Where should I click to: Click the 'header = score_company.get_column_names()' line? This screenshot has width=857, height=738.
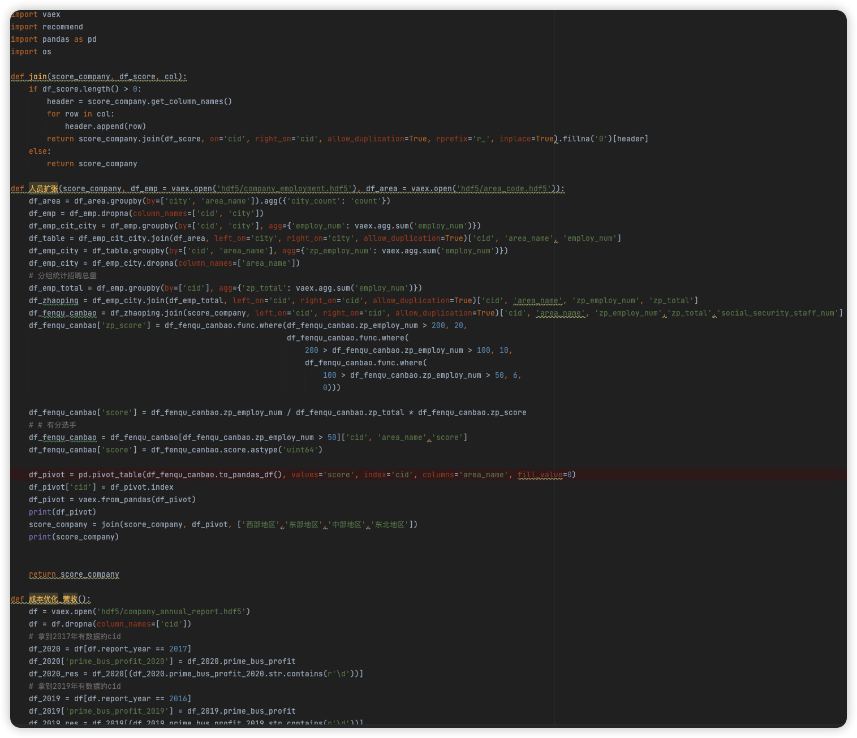click(x=140, y=102)
